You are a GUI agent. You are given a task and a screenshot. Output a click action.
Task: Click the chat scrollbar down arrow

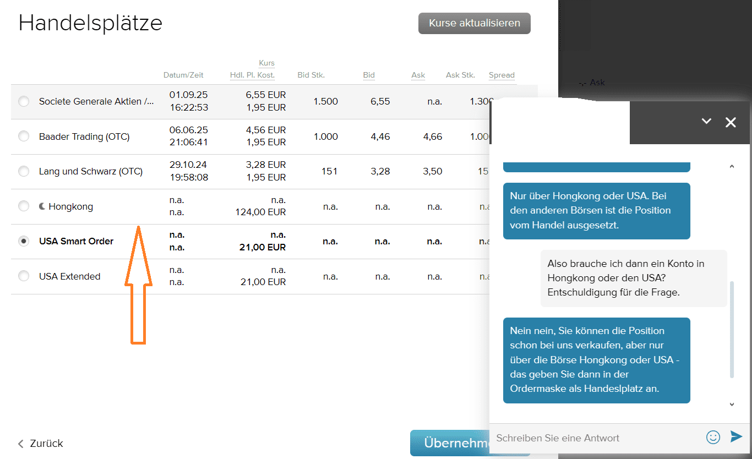[732, 405]
